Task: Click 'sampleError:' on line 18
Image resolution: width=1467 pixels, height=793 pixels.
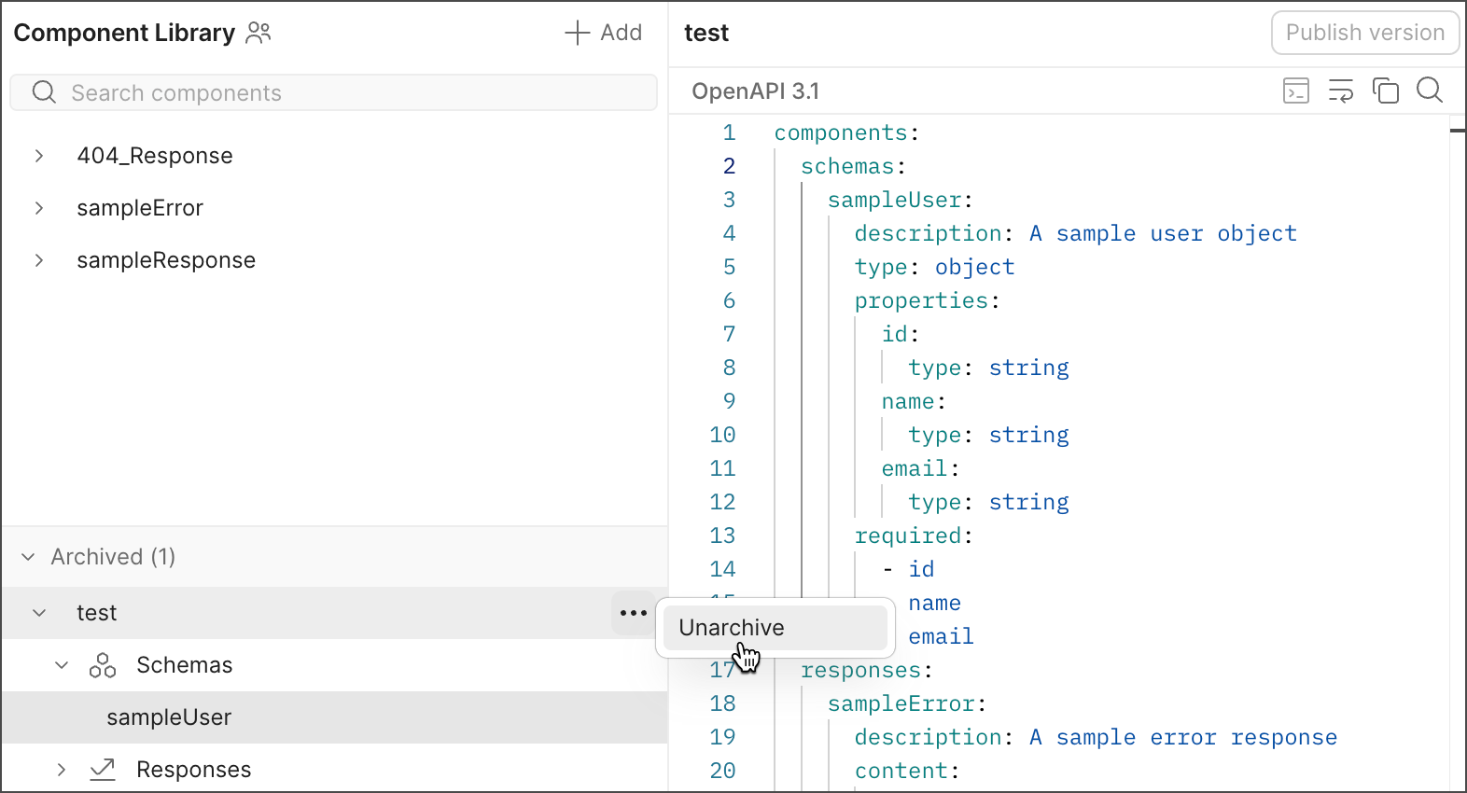Action: pos(907,703)
